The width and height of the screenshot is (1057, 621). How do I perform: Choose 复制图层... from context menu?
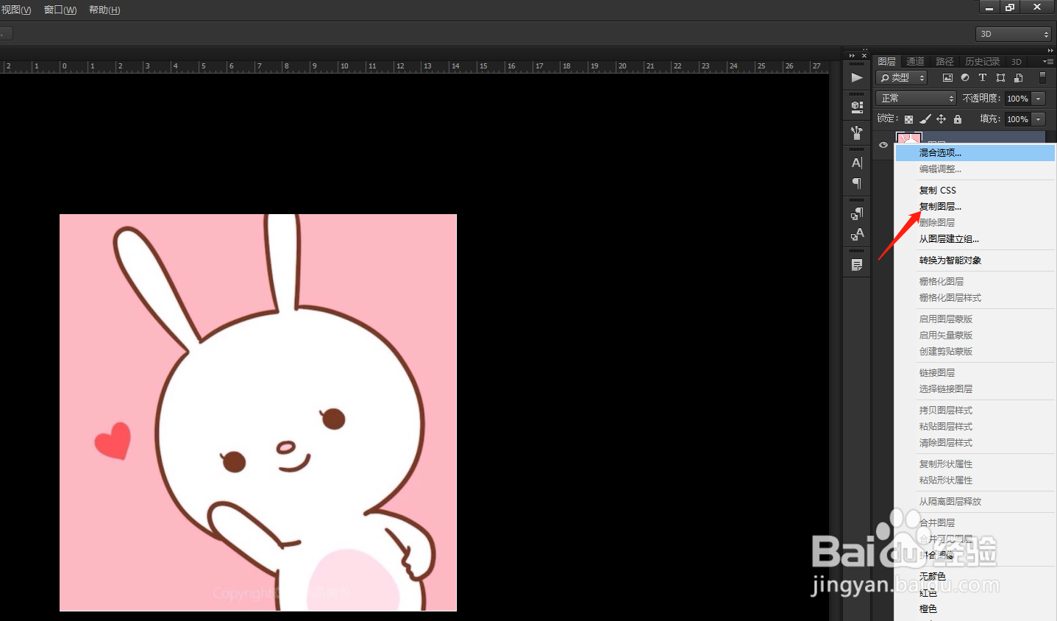click(x=975, y=207)
